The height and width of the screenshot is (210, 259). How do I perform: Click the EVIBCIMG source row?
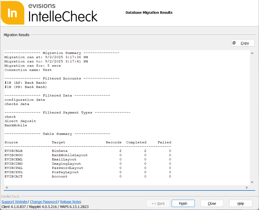pyautogui.click(x=14, y=164)
